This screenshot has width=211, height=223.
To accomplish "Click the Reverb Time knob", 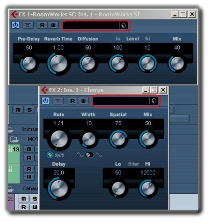I will (58, 64).
